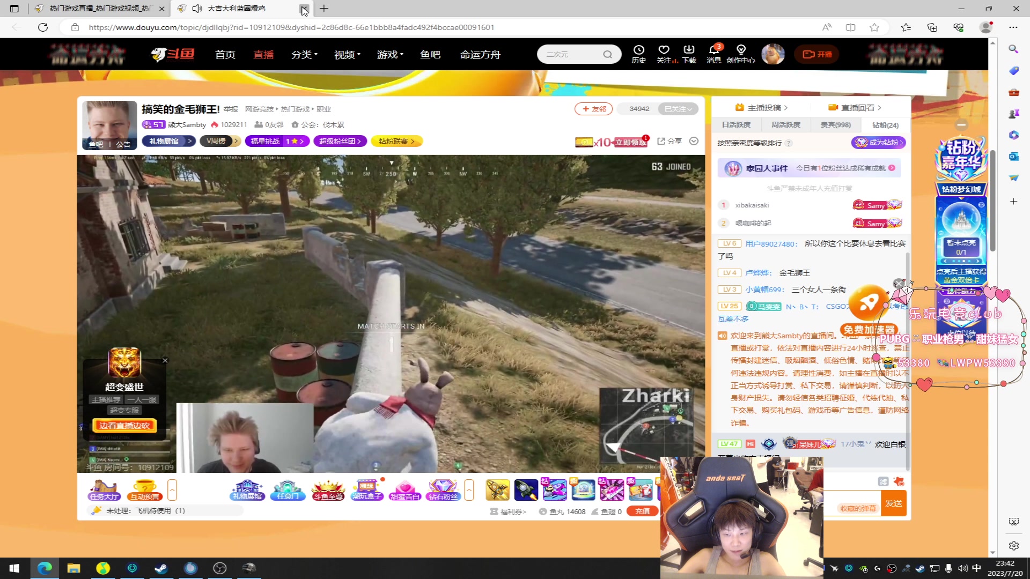Expand the arrow next to 钻石粉丝
Image resolution: width=1030 pixels, height=579 pixels.
(x=469, y=490)
